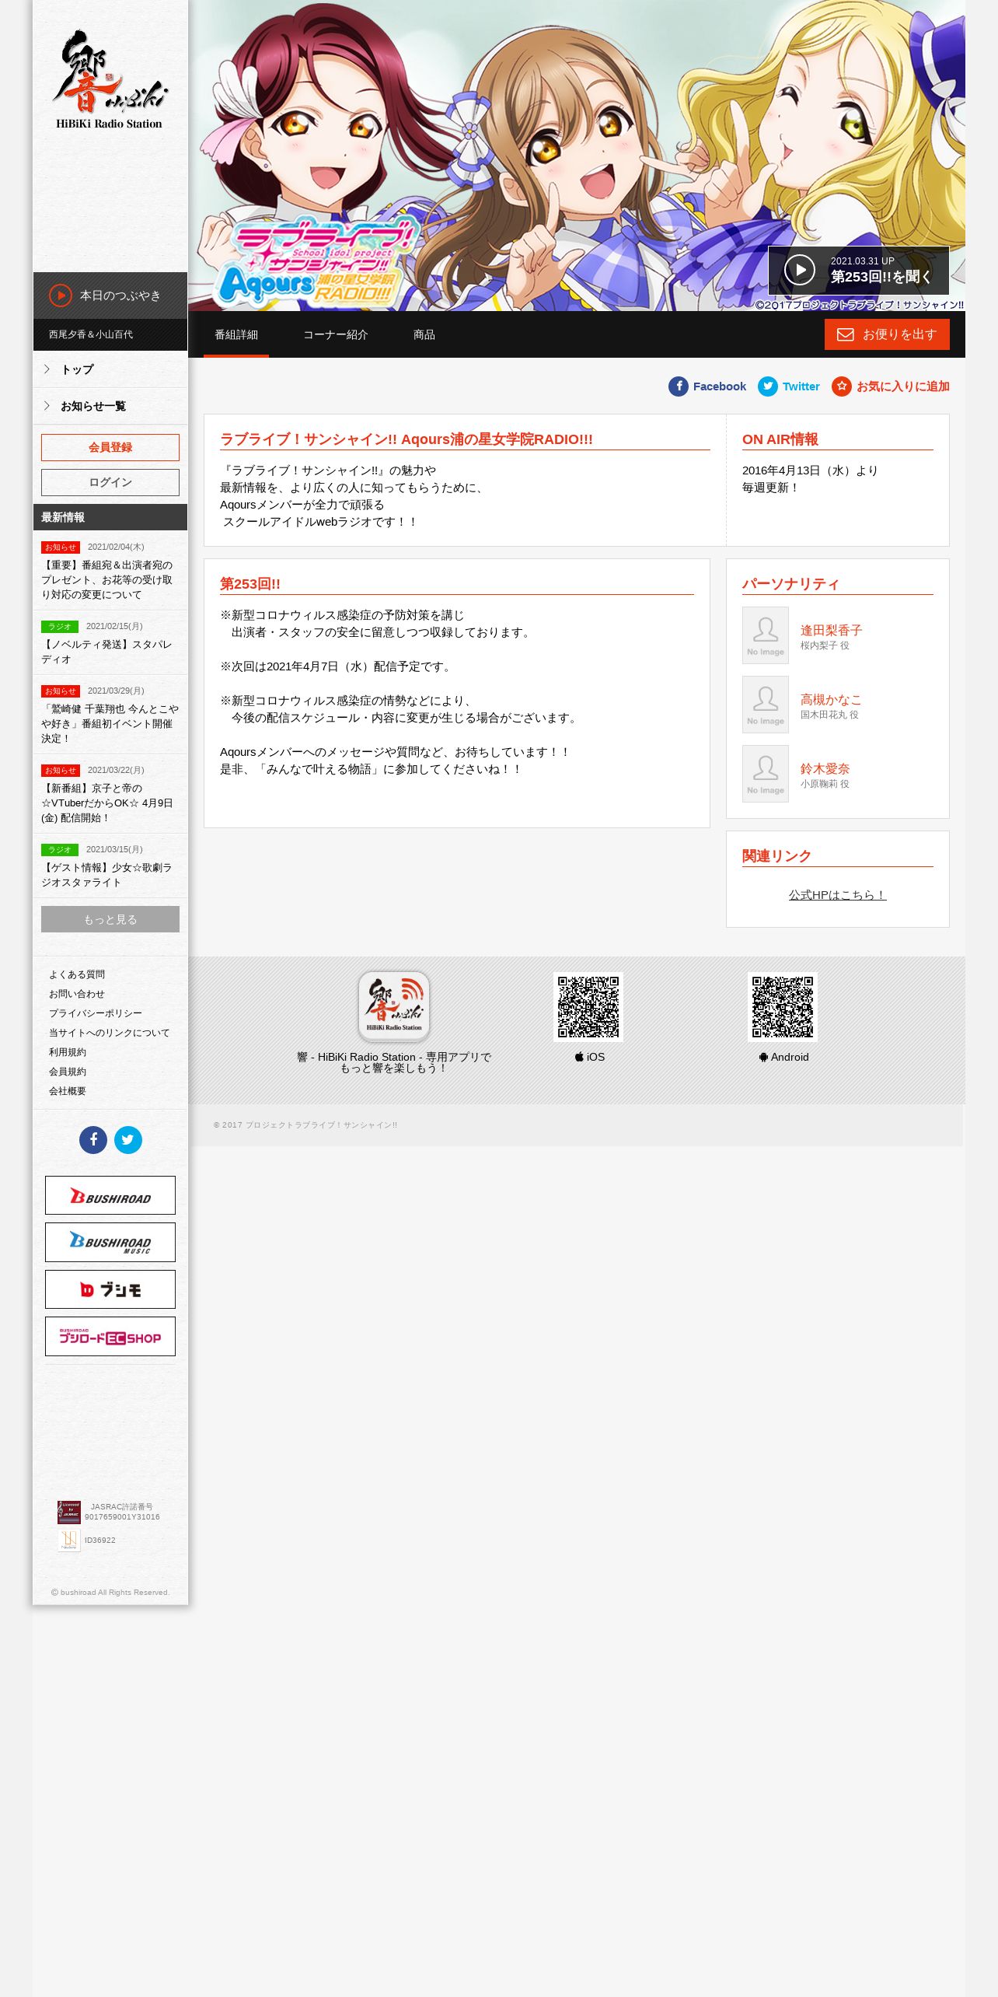This screenshot has width=998, height=1997.
Task: Click the Twitter text label
Action: point(801,386)
